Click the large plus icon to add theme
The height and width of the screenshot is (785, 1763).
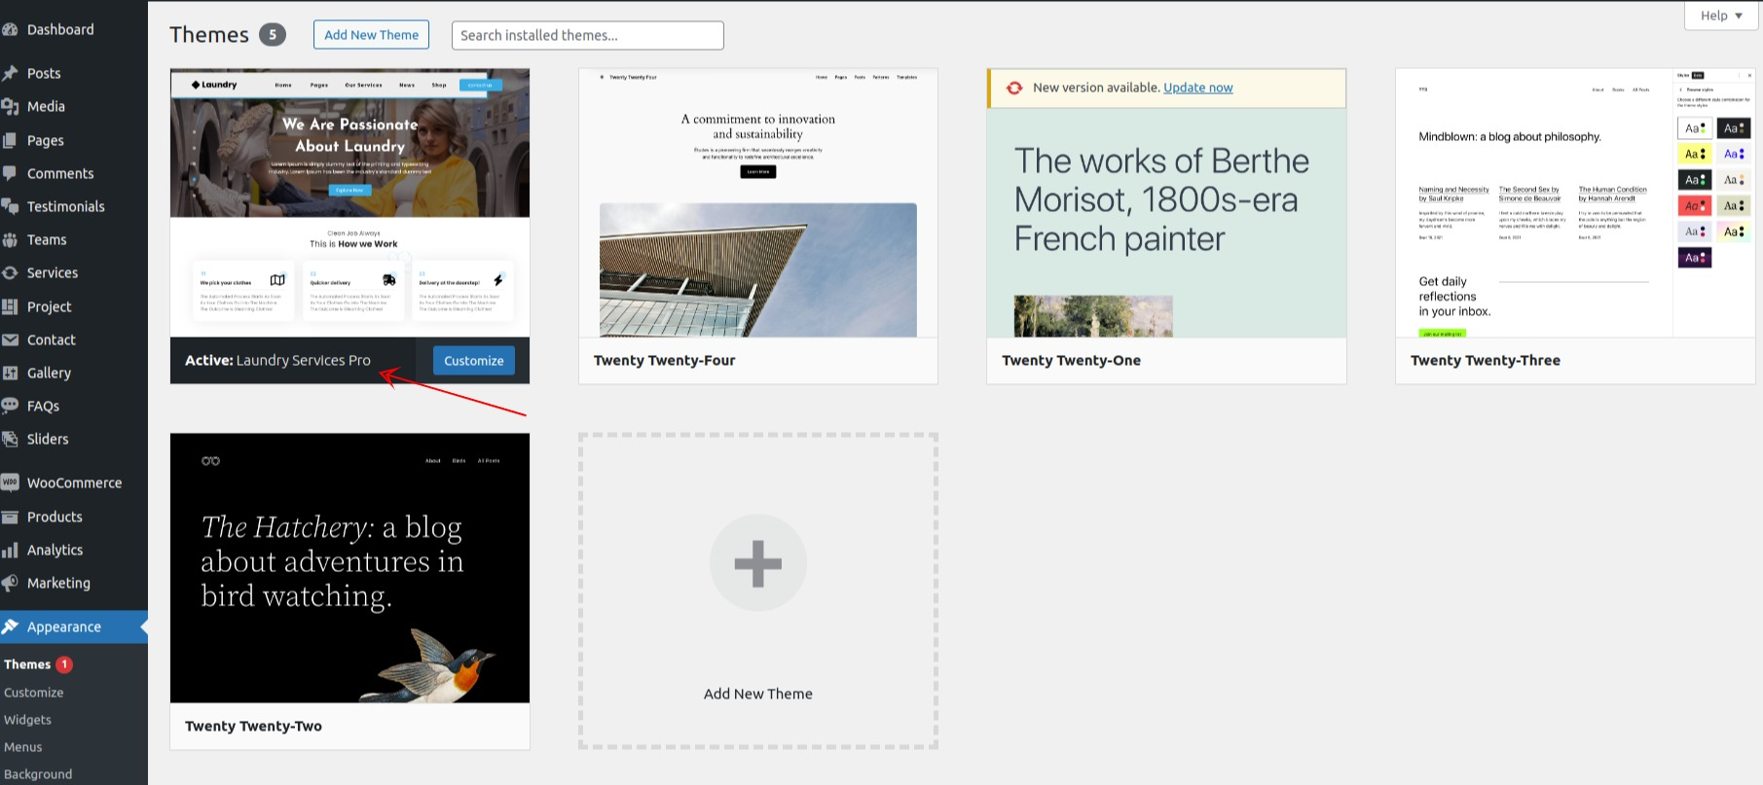[757, 563]
